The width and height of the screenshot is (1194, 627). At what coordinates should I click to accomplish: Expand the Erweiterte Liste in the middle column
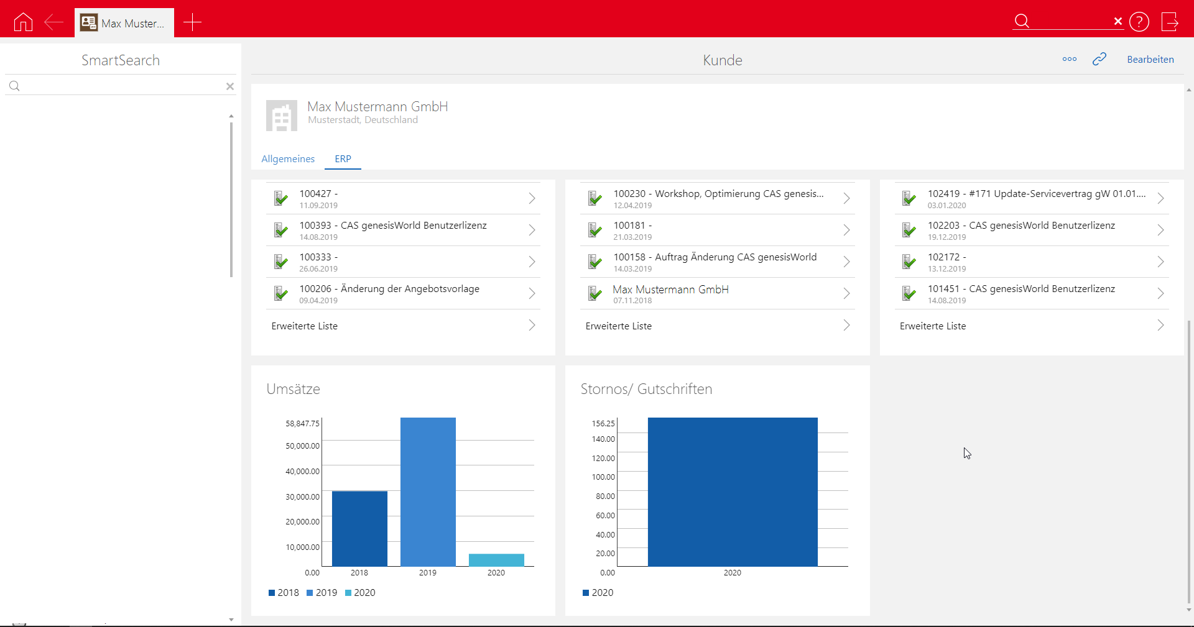(x=846, y=326)
